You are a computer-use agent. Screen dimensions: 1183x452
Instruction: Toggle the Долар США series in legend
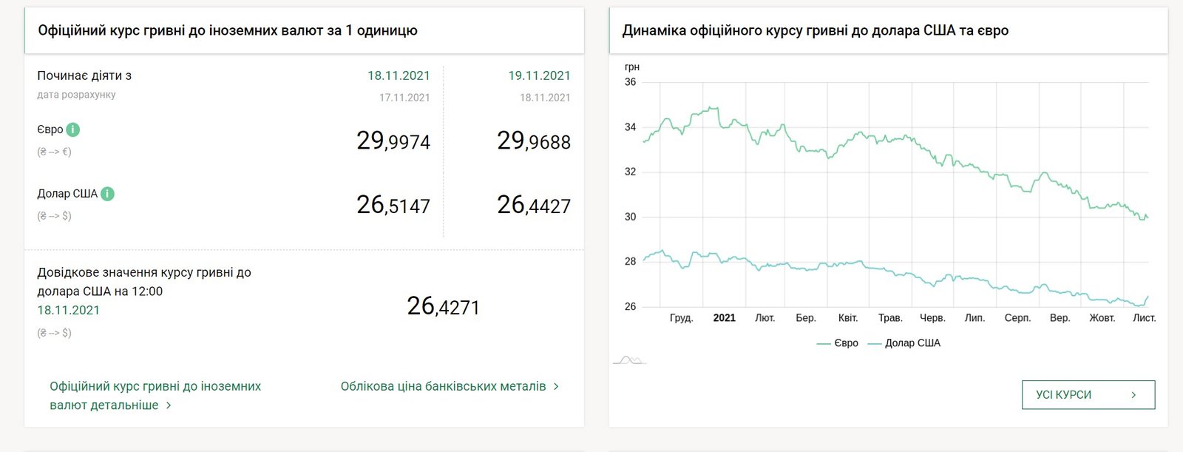(x=904, y=343)
